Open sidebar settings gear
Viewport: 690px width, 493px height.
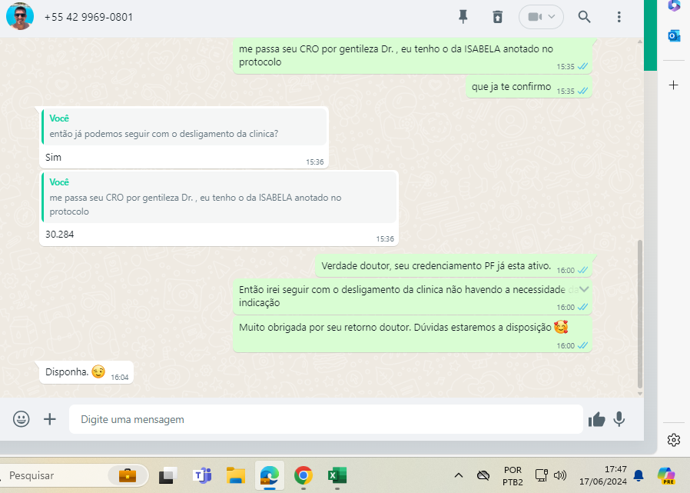(x=674, y=440)
